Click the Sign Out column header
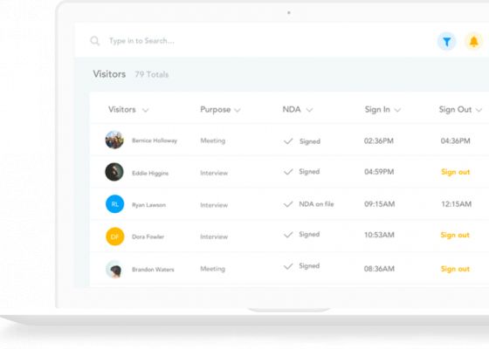 [455, 109]
